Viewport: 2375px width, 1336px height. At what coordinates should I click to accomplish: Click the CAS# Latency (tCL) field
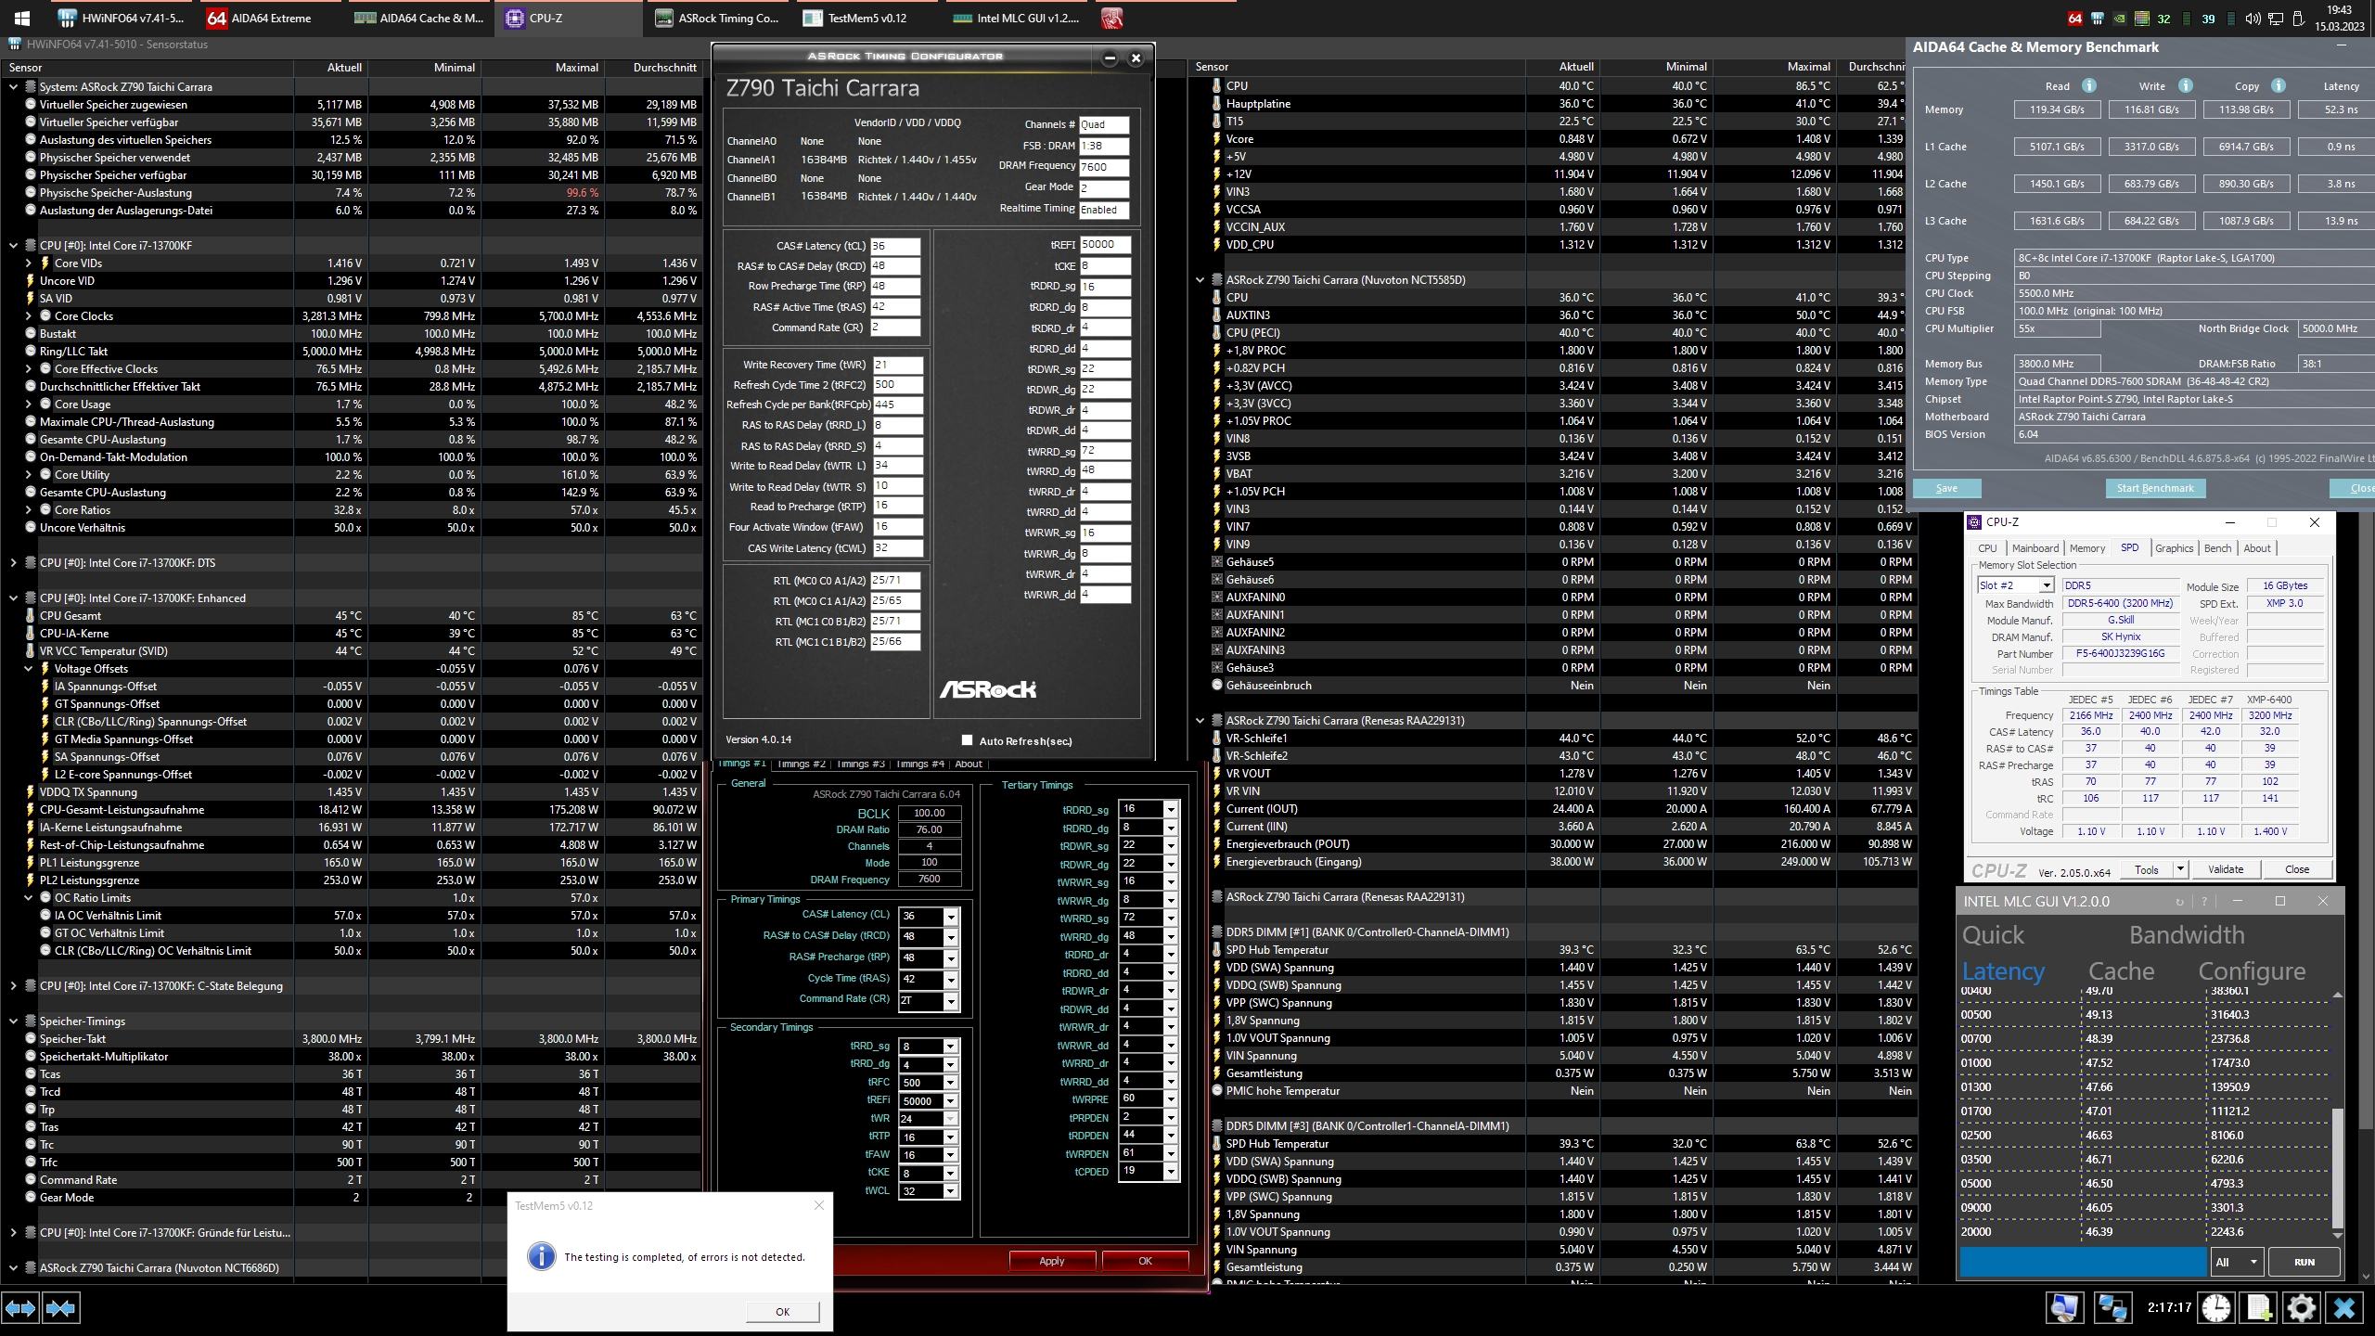tap(895, 246)
